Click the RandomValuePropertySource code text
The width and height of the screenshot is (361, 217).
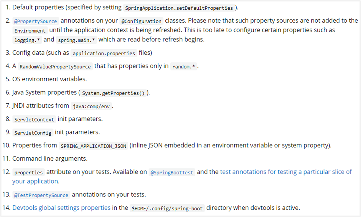tap(55, 67)
